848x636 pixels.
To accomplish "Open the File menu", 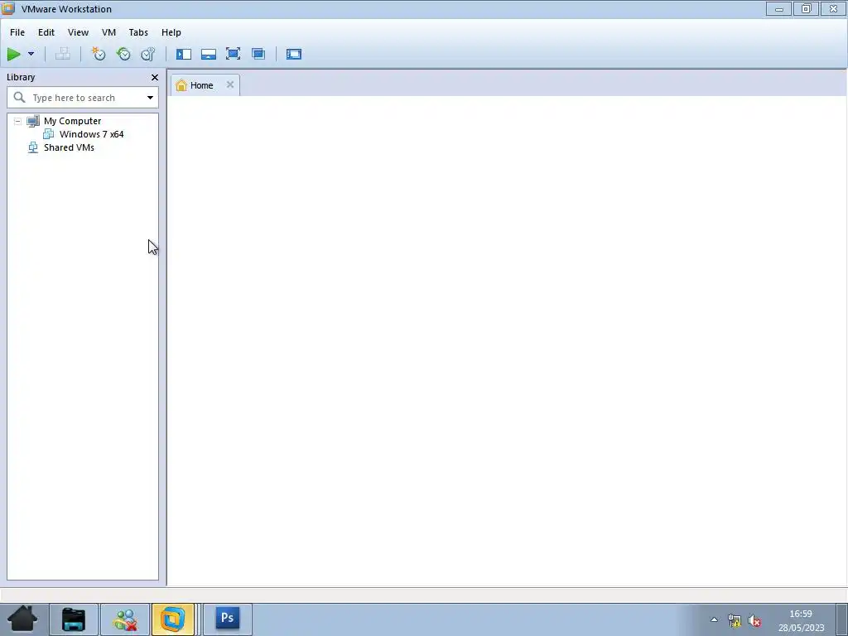I will [x=17, y=32].
